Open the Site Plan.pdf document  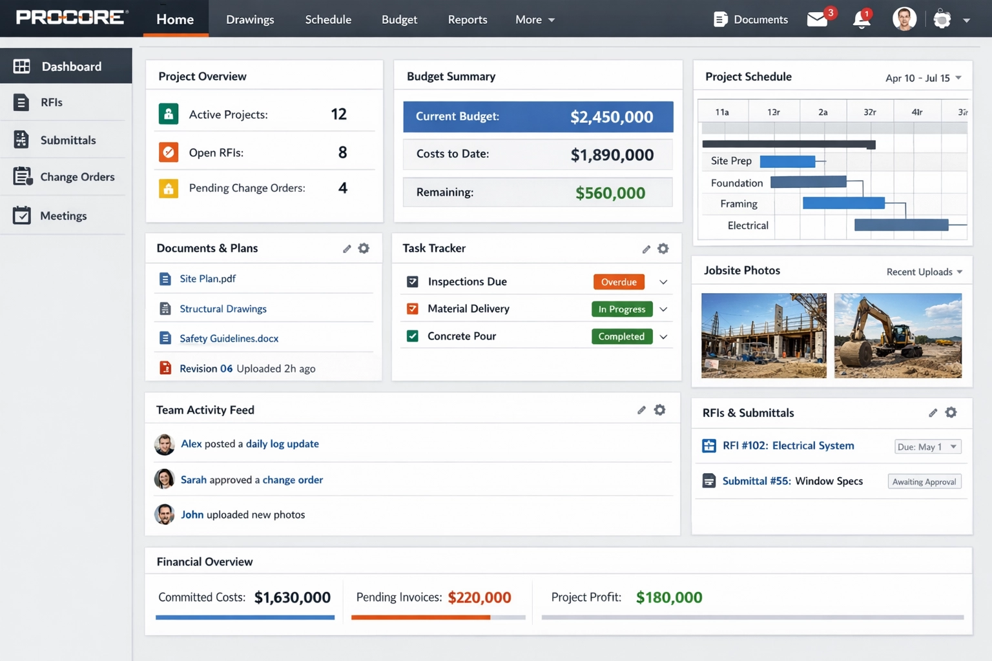click(x=207, y=279)
